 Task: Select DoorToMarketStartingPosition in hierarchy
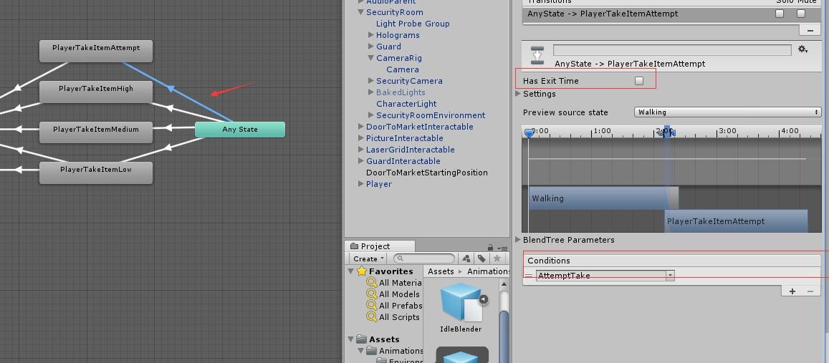tap(426, 173)
